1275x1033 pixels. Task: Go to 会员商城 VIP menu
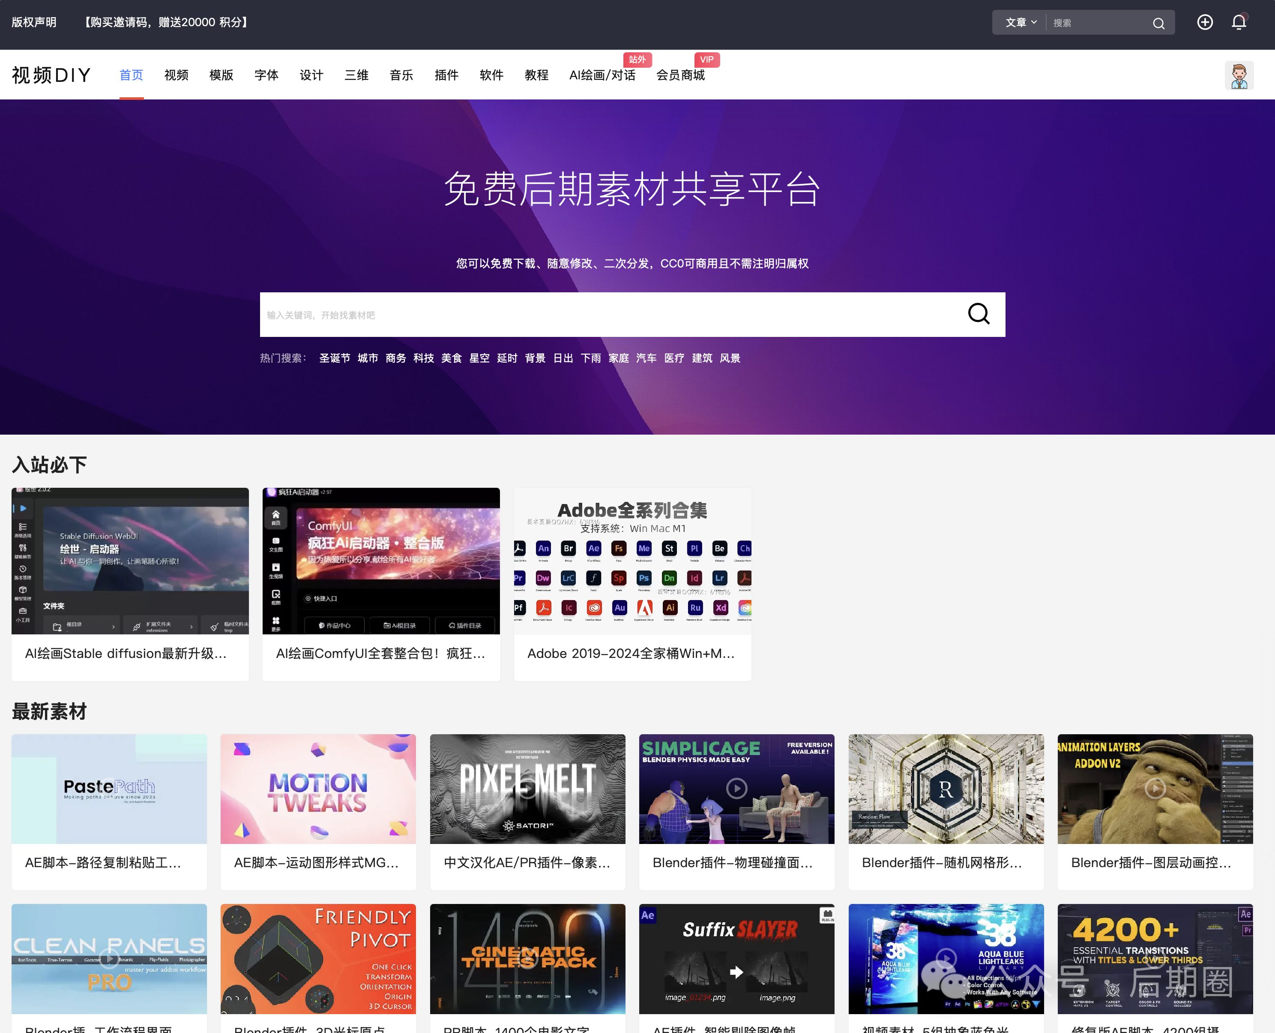[680, 75]
